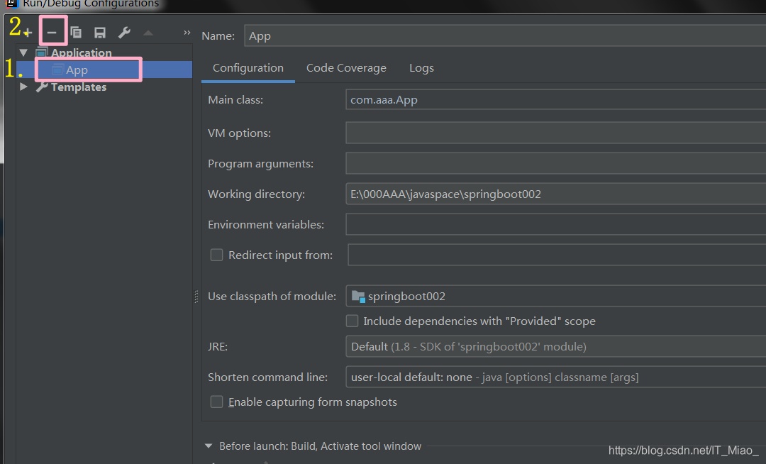Remove the selected App configuration

pos(53,31)
